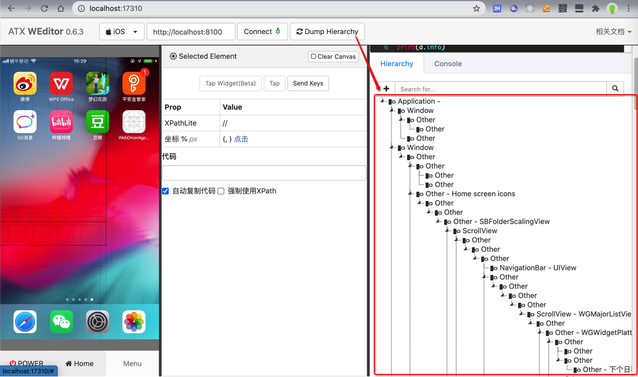The width and height of the screenshot is (638, 377).
Task: Click Tap Widget(Beta) button
Action: (x=230, y=83)
